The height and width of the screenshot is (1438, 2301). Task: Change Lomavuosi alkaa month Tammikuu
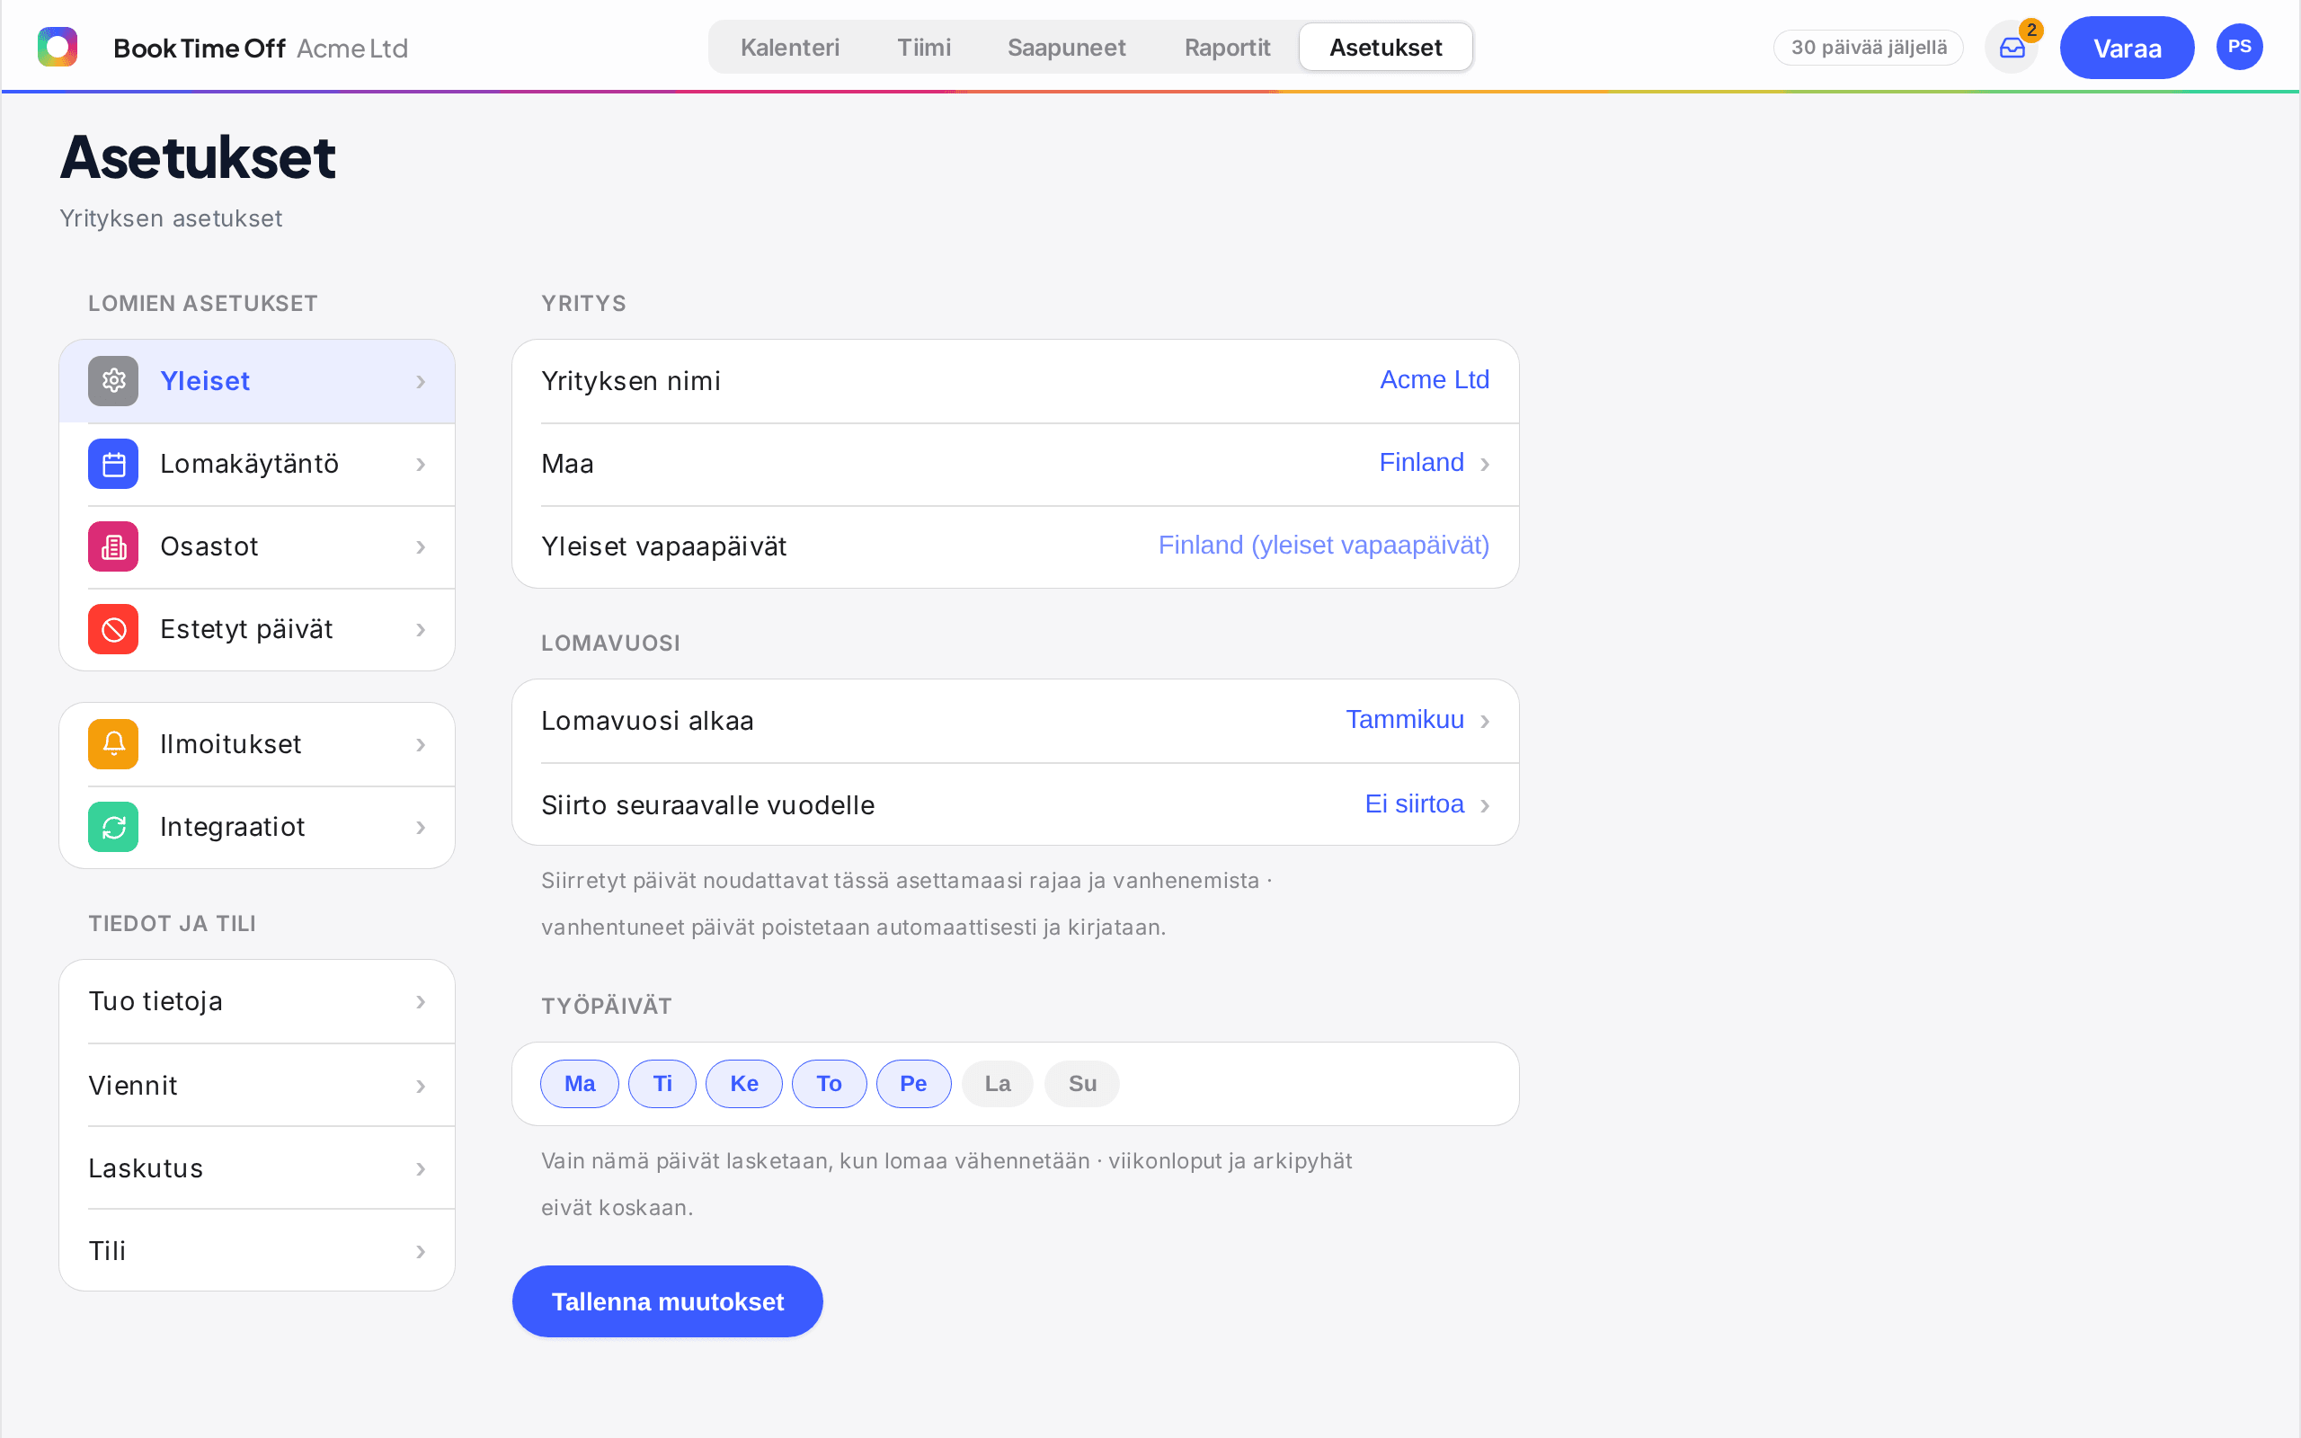pos(1016,721)
